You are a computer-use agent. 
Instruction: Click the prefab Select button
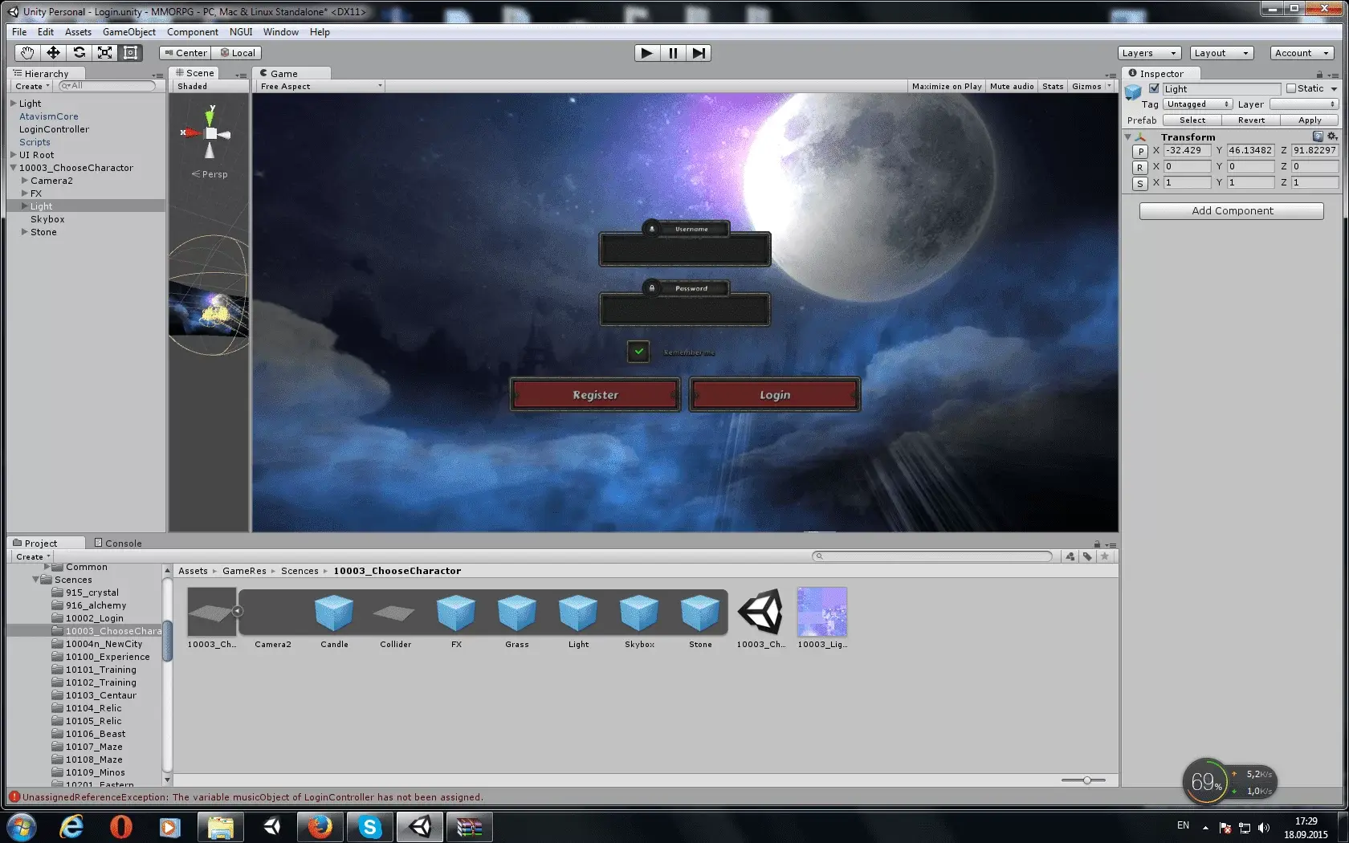pos(1192,120)
